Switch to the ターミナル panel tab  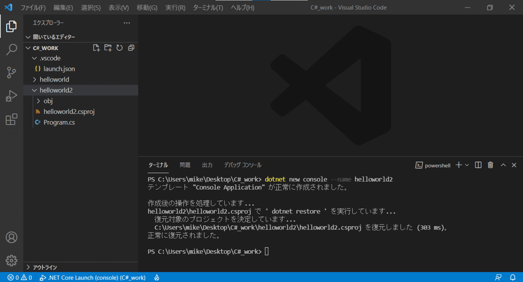[158, 165]
